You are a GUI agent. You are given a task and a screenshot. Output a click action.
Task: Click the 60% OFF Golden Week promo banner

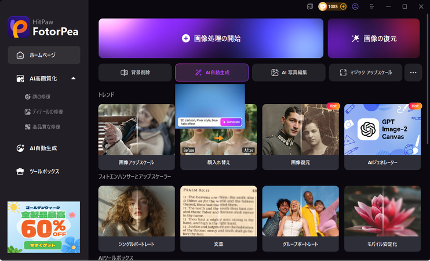point(44,227)
